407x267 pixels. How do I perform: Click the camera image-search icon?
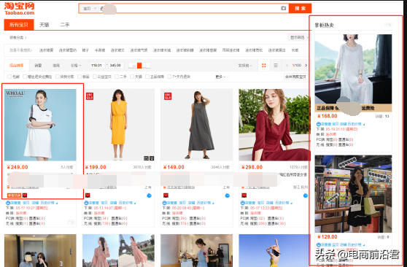(x=283, y=8)
